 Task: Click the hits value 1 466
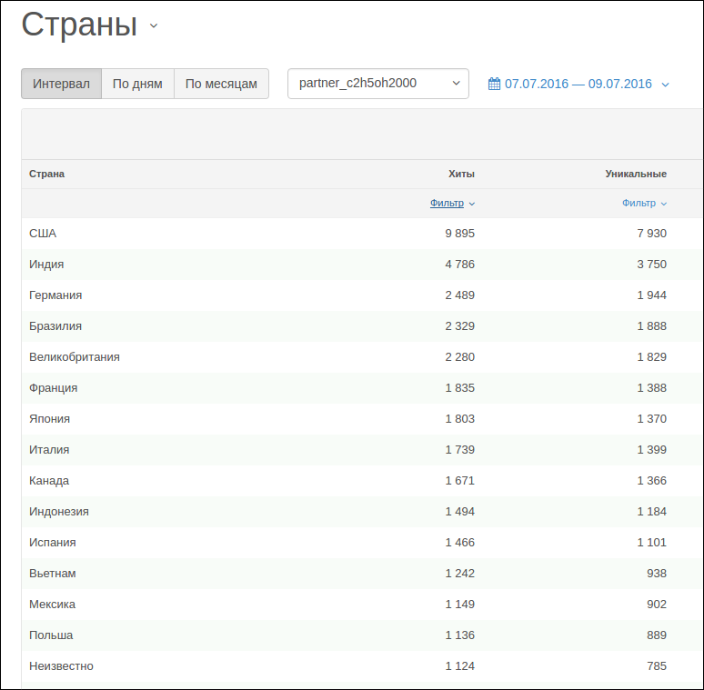click(459, 543)
